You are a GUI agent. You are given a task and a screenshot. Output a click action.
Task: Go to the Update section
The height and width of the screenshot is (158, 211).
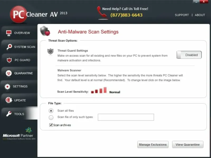(19, 100)
